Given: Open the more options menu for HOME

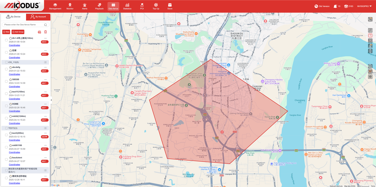Looking at the screenshot, I should (45, 104).
